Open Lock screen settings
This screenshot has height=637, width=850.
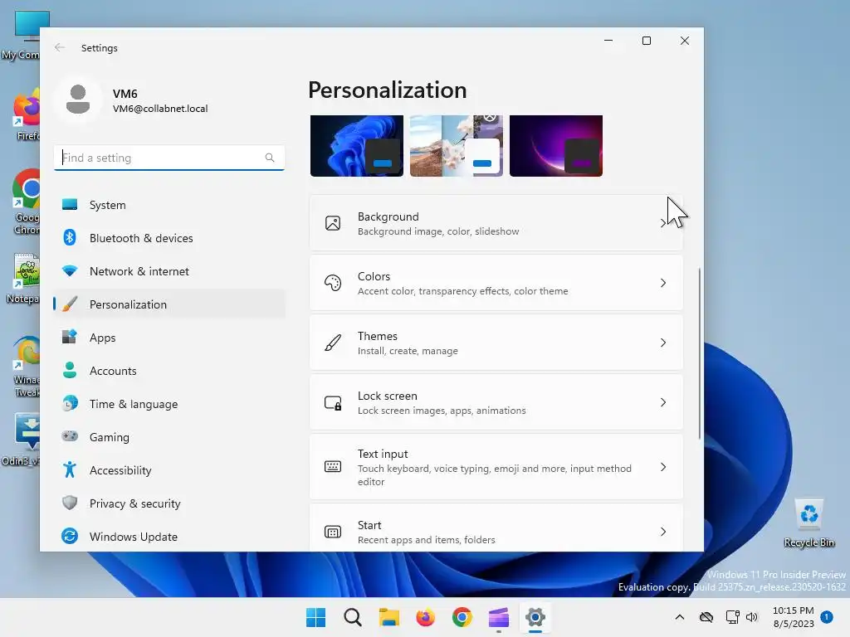(496, 402)
